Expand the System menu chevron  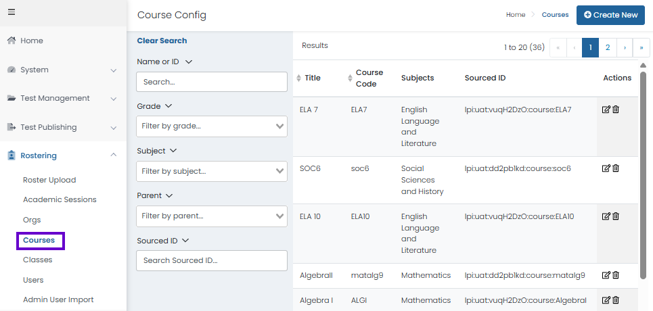coord(113,70)
